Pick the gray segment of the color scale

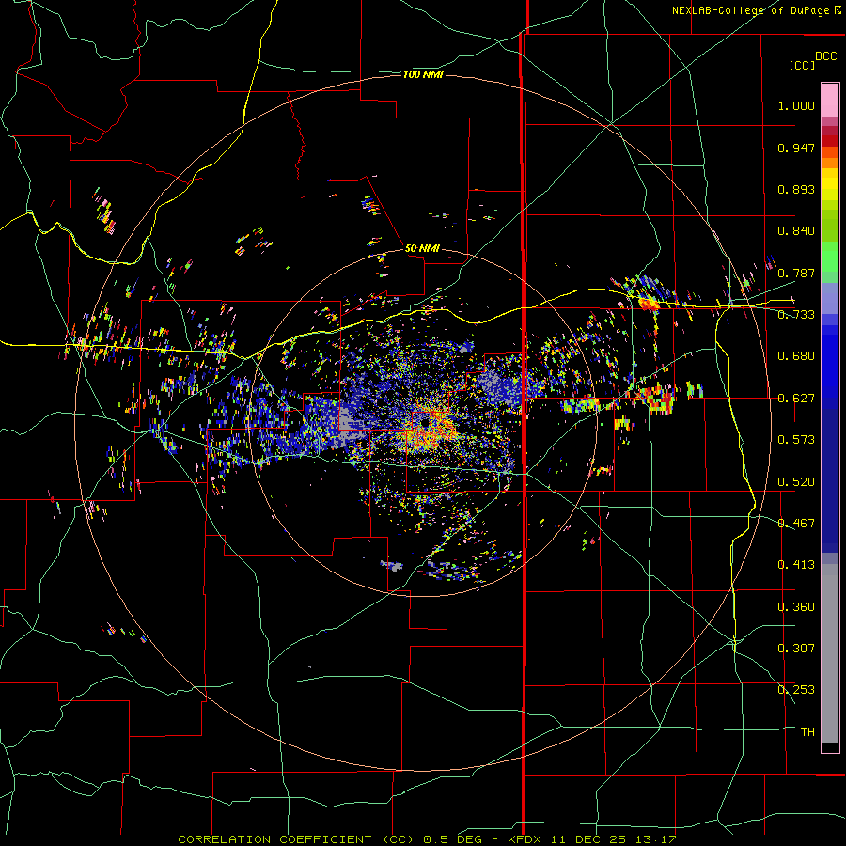tap(830, 653)
